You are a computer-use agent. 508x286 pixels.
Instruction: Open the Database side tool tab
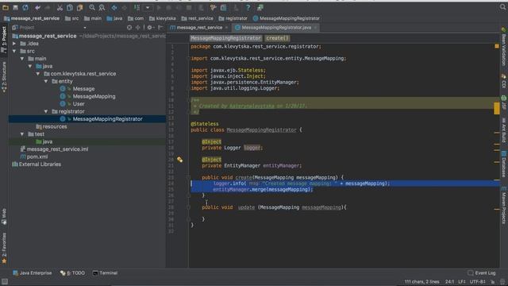(504, 164)
